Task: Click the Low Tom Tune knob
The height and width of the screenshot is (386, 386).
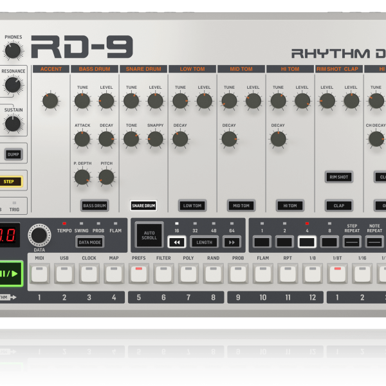Action: pyautogui.click(x=180, y=101)
